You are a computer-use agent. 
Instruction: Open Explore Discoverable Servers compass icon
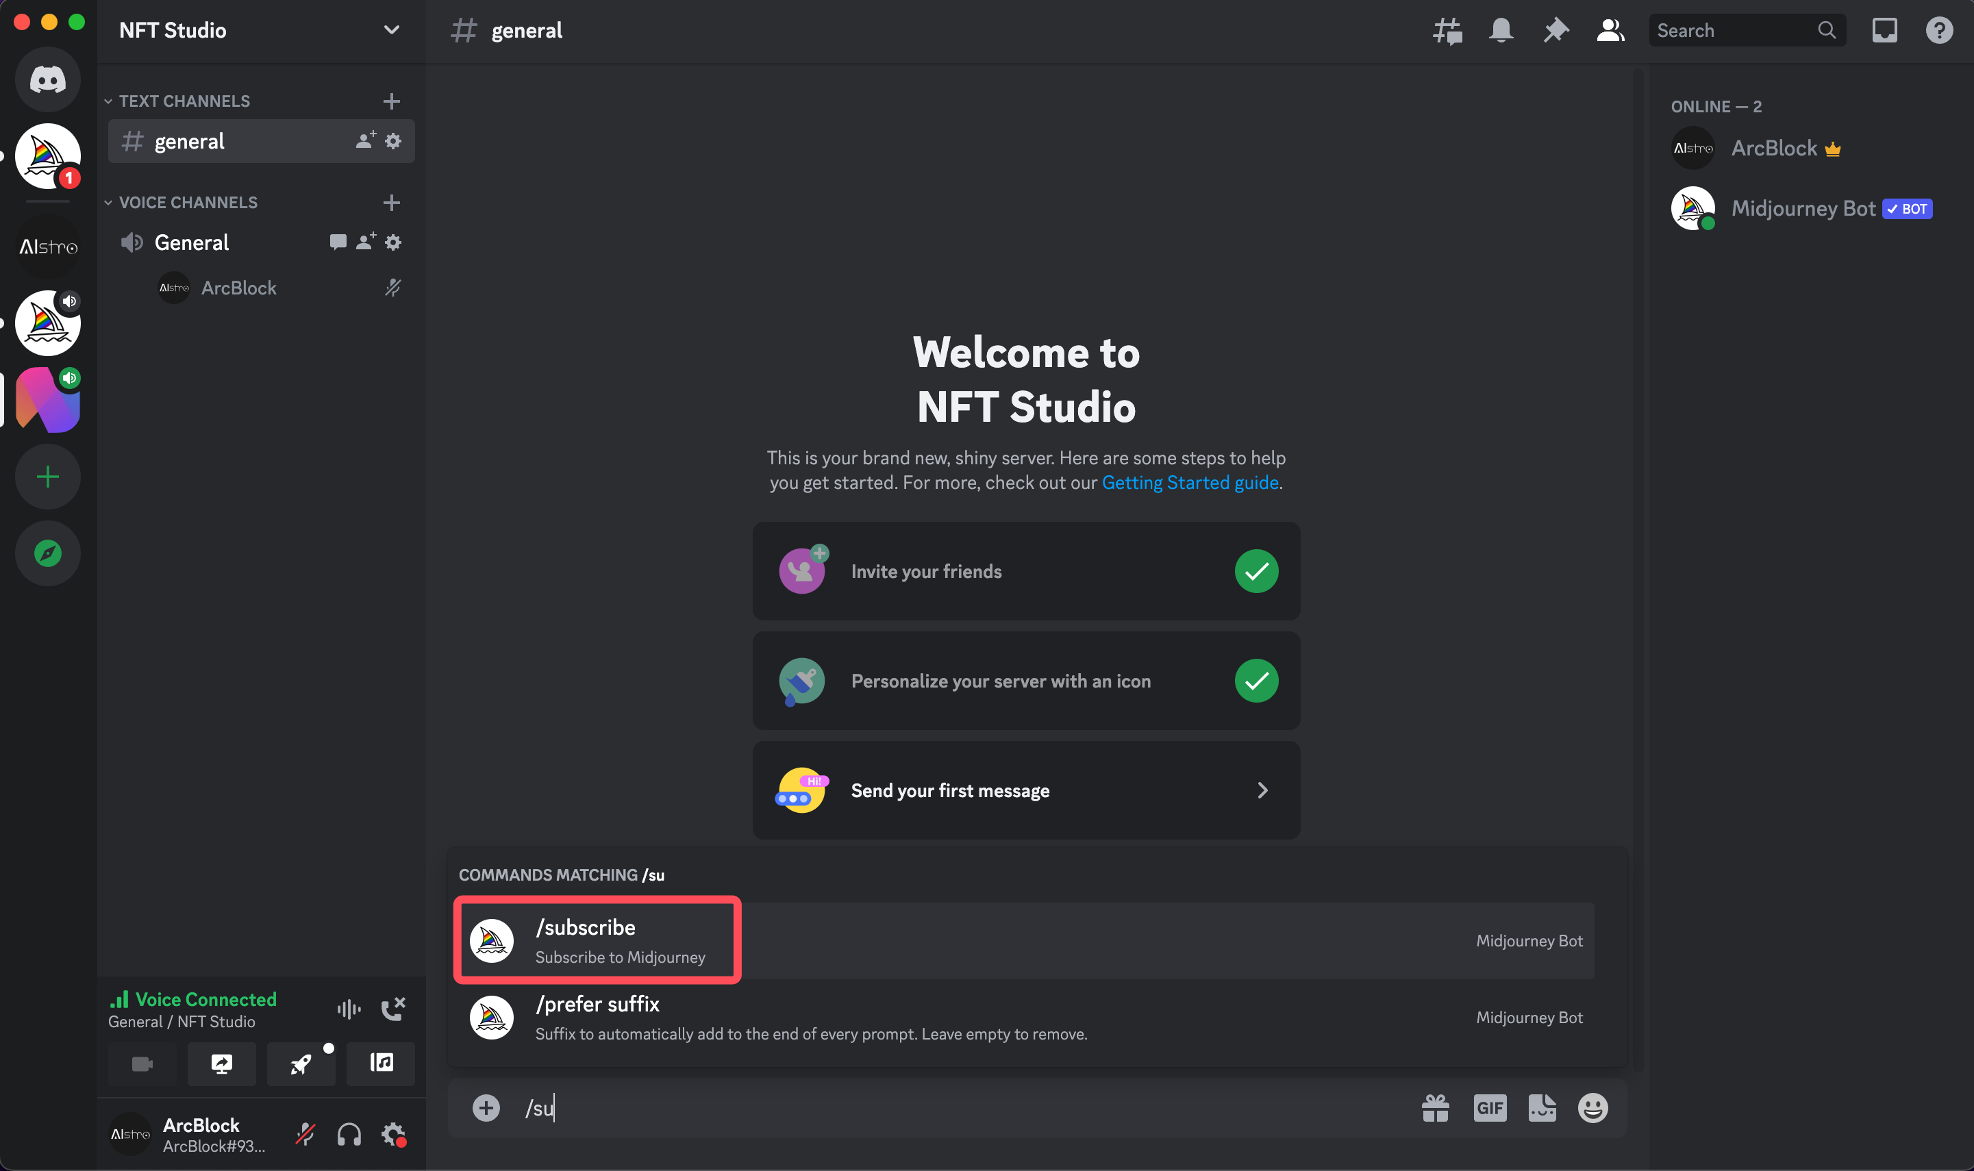48,553
